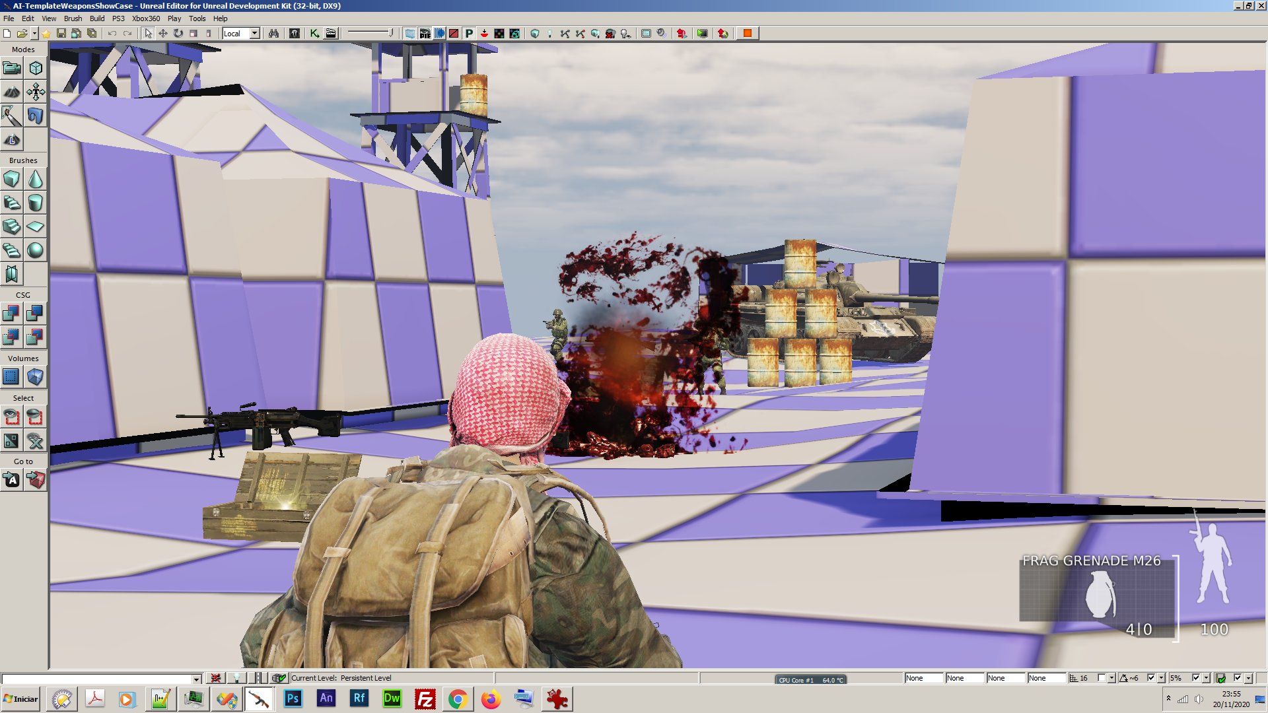Open FileZilla from the taskbar

pos(425,699)
